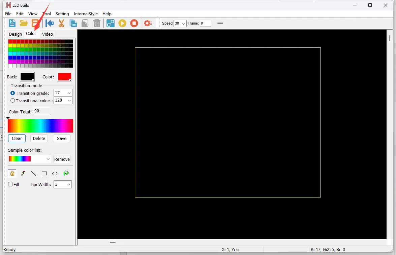Select the Transition grade radio button
This screenshot has height=255, width=396.
[13, 93]
